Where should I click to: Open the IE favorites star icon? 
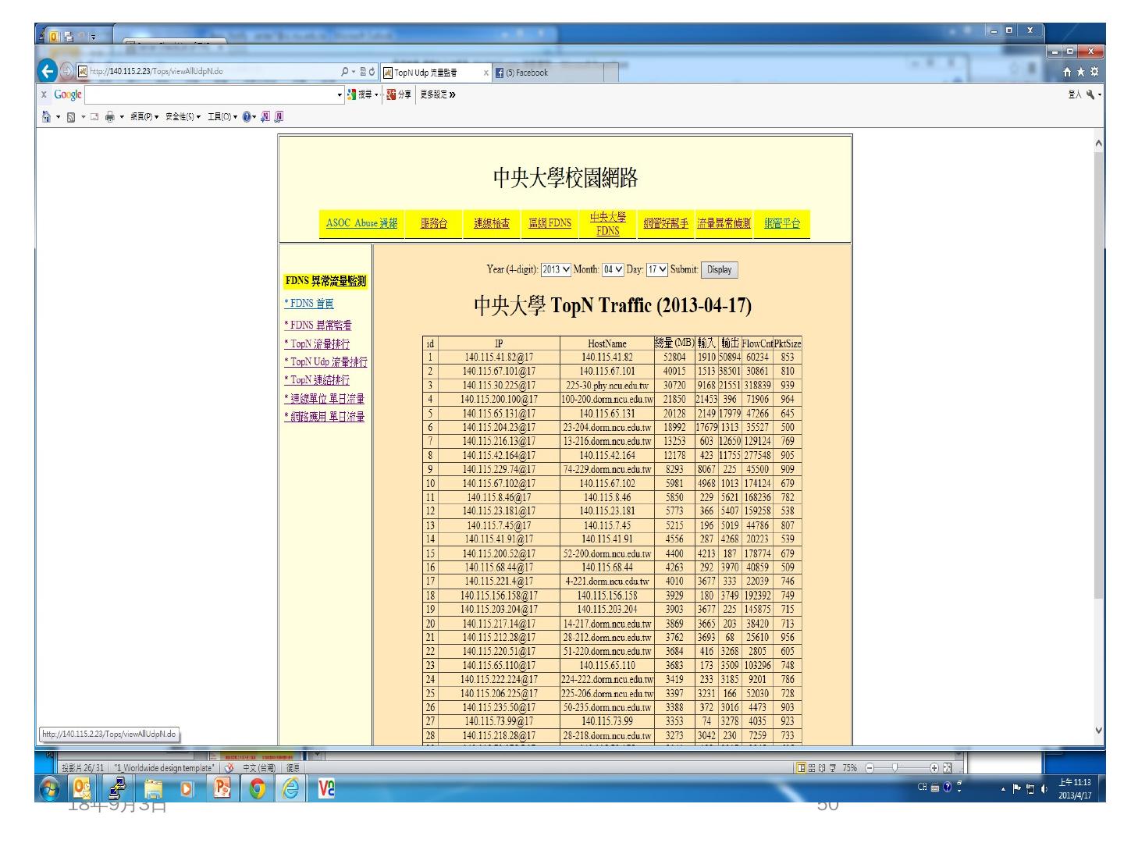(x=1081, y=73)
